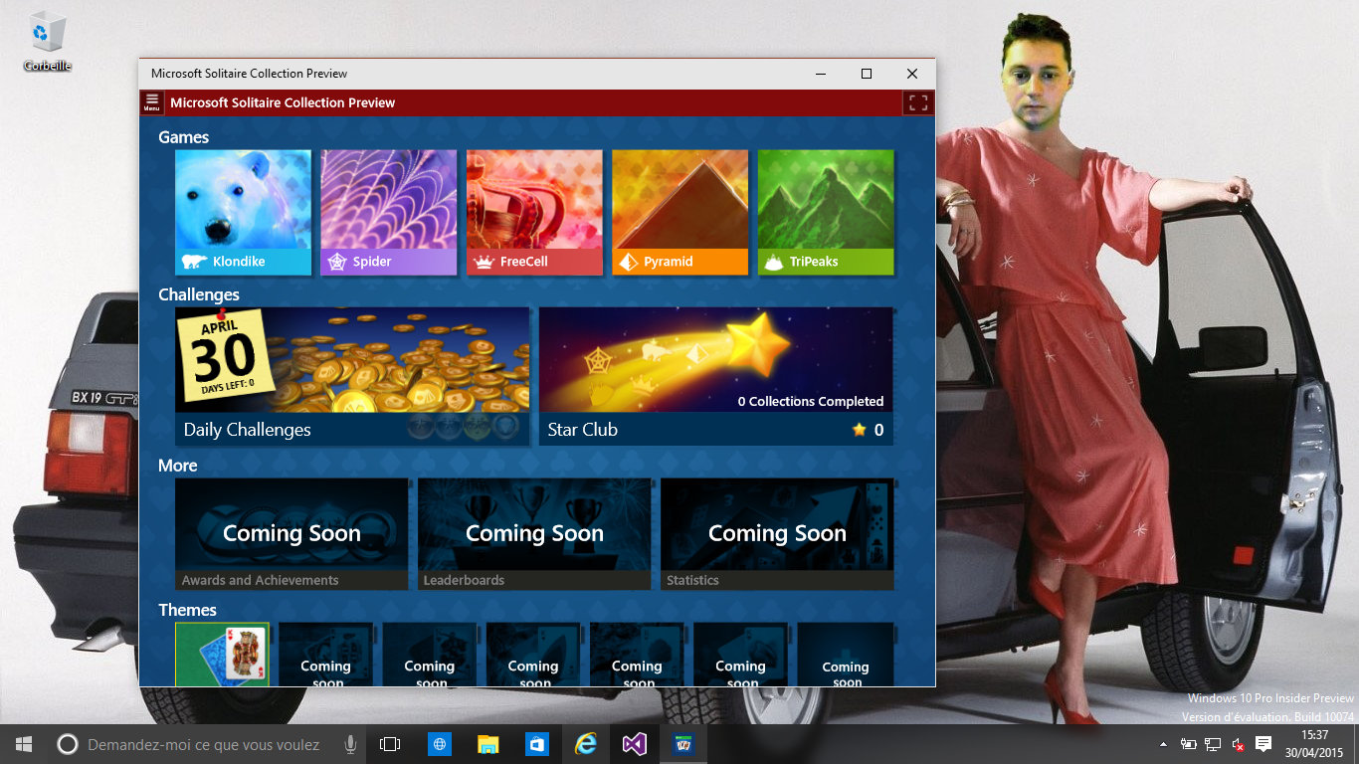Toggle full screen mode icon
Image resolution: width=1359 pixels, height=764 pixels.
coord(917,102)
